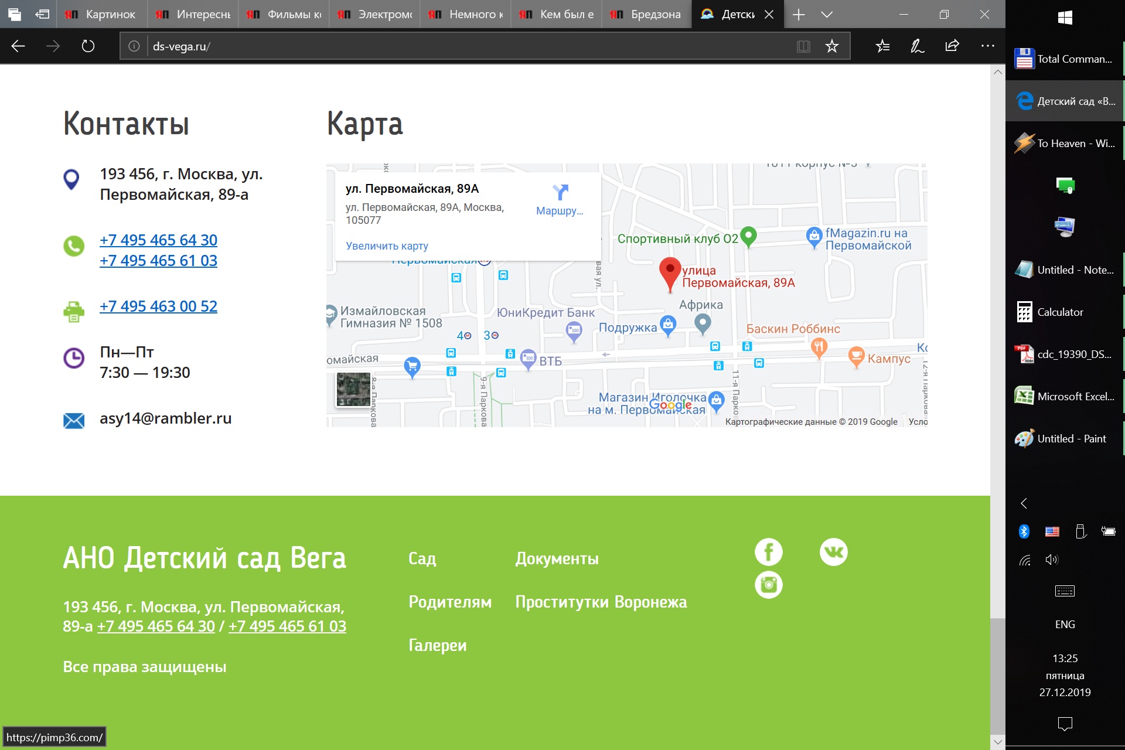Switch to the Фильмы tab
The height and width of the screenshot is (750, 1125).
(x=284, y=15)
